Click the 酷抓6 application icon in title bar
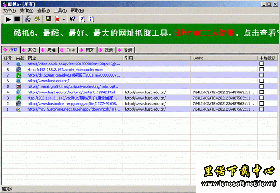The image size is (280, 193). tap(5, 4)
